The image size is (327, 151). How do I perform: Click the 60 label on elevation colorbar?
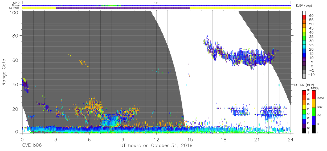pyautogui.click(x=311, y=15)
